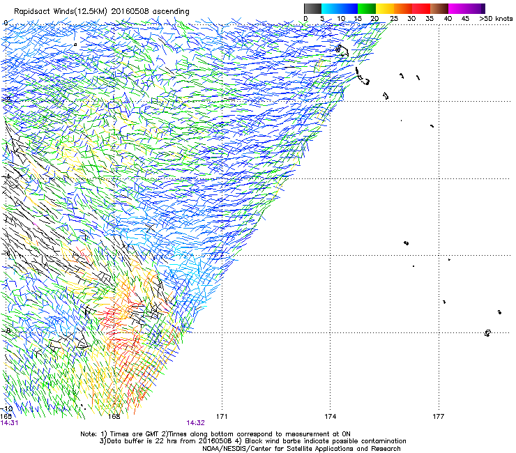Click the note "Black wind barbs indicate possible contamination"

[x=326, y=441]
